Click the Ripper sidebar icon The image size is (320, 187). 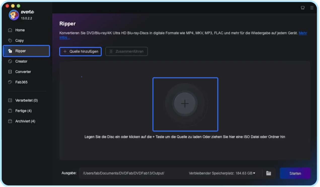pyautogui.click(x=10, y=51)
